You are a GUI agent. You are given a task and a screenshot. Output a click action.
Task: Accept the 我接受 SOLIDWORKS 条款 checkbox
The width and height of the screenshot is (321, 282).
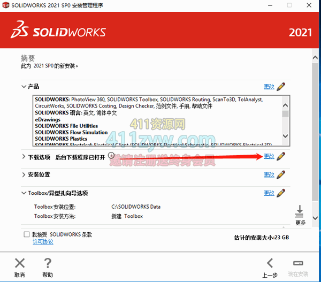click(27, 234)
